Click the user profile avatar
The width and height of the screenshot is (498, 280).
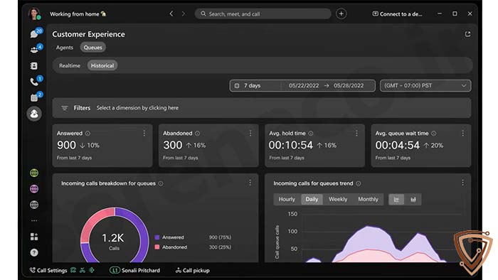point(34,14)
